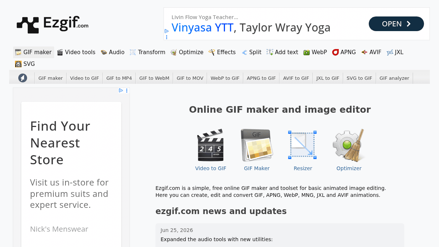Open the sidebar ad options dots
439x247 pixels.
click(127, 90)
